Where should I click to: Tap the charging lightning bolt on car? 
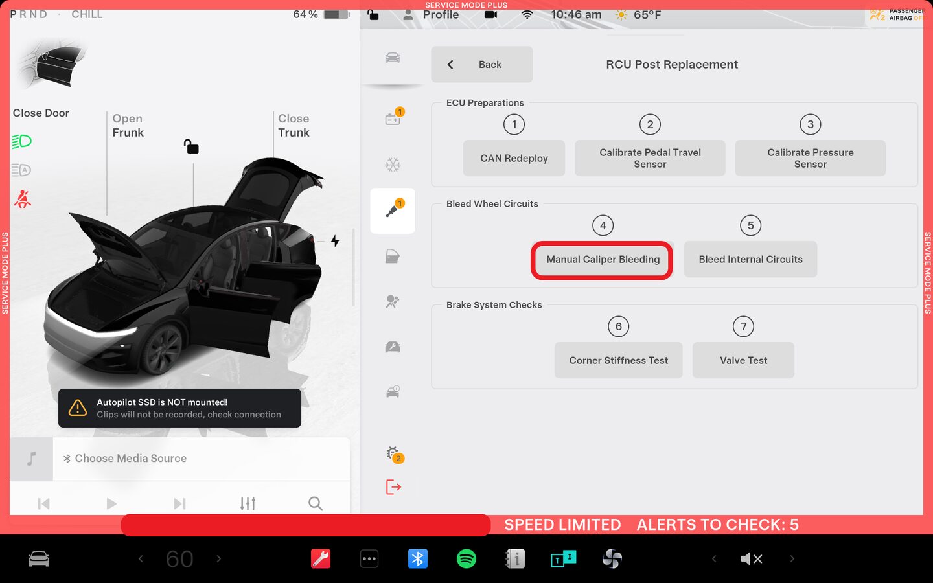coord(335,241)
